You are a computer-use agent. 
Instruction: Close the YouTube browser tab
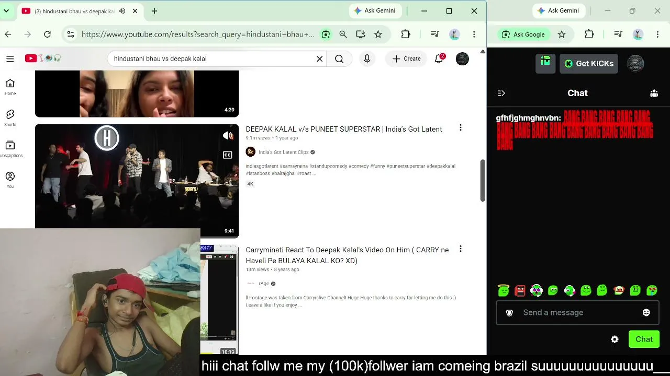tap(135, 11)
